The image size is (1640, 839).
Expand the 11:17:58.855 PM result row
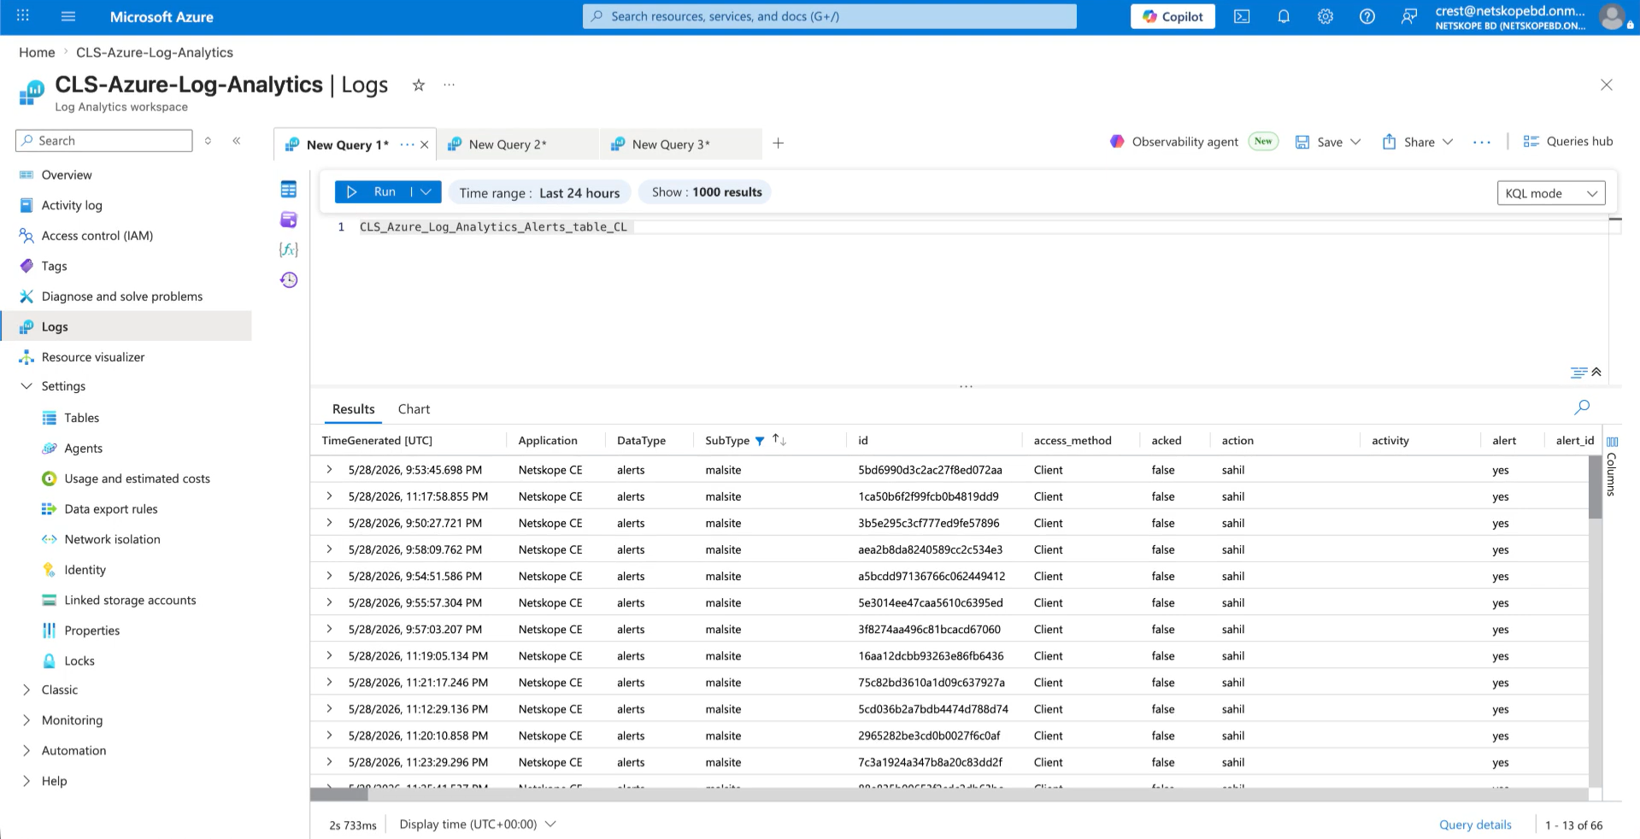pyautogui.click(x=329, y=496)
